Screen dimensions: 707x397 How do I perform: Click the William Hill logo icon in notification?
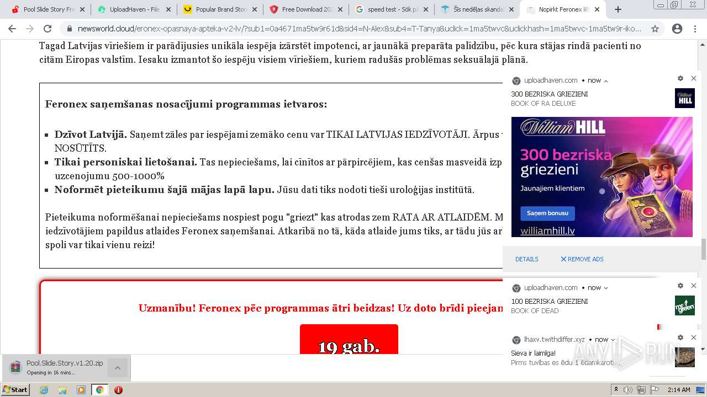tap(685, 98)
